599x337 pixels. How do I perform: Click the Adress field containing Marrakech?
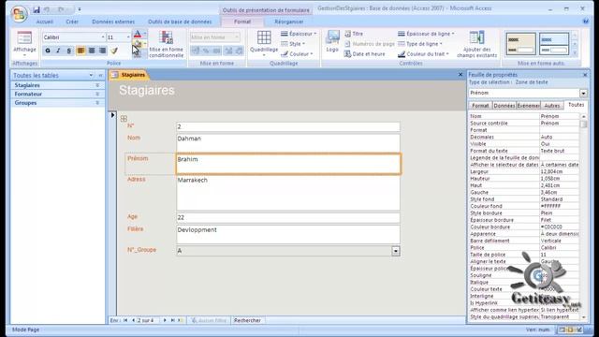click(x=288, y=193)
